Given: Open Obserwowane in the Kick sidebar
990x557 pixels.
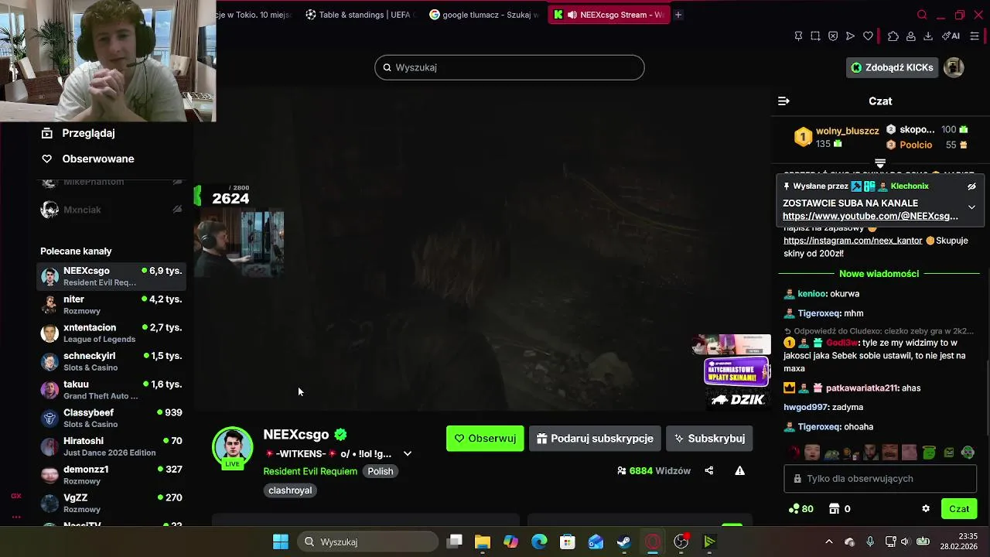Looking at the screenshot, I should click(97, 159).
